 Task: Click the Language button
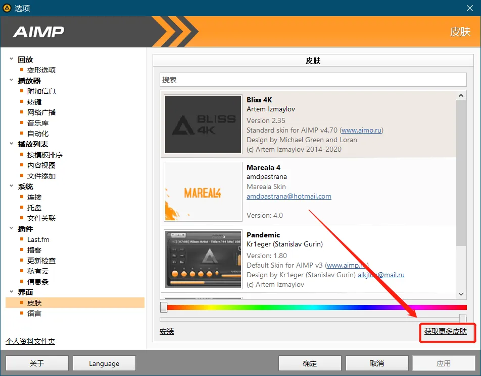coord(104,363)
